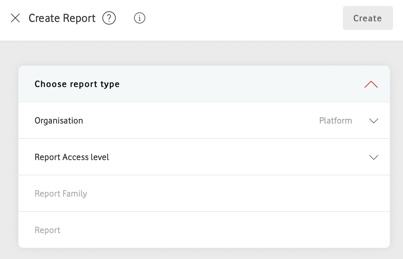Click the disabled Report field
Image resolution: width=403 pixels, height=259 pixels.
47,230
